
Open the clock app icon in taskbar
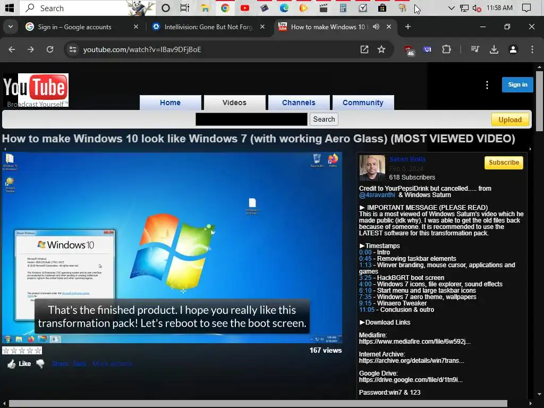362,7
